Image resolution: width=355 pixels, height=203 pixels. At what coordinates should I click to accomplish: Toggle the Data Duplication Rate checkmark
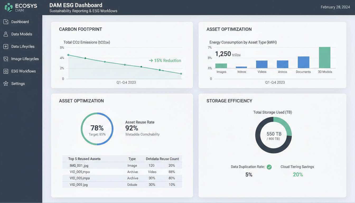pyautogui.click(x=269, y=167)
